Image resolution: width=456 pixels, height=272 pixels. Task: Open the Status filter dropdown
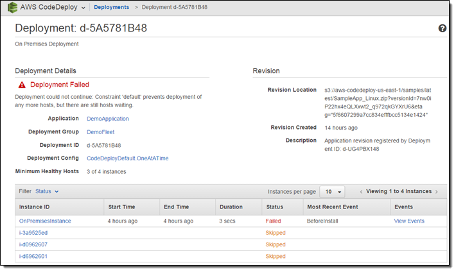pos(47,191)
